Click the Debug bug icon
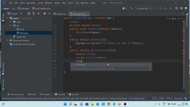Screen dimensions: 190x107 click(161, 8)
